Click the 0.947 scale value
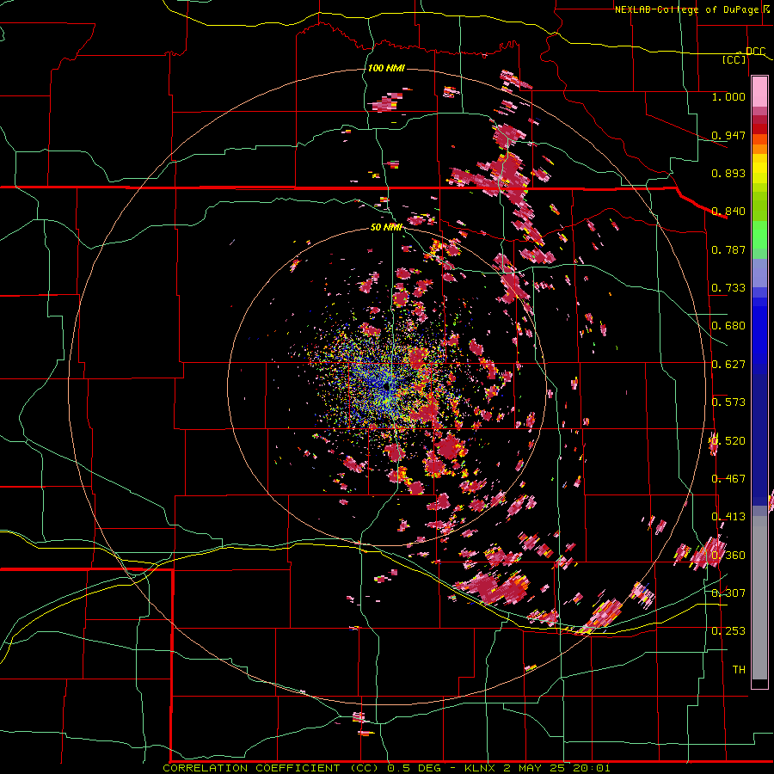 click(x=728, y=135)
